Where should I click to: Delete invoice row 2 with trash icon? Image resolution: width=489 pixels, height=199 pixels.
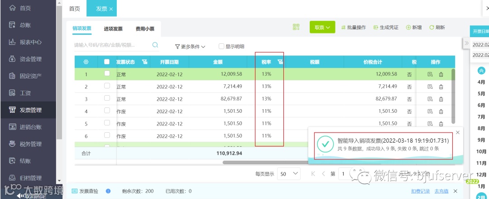pos(441,87)
